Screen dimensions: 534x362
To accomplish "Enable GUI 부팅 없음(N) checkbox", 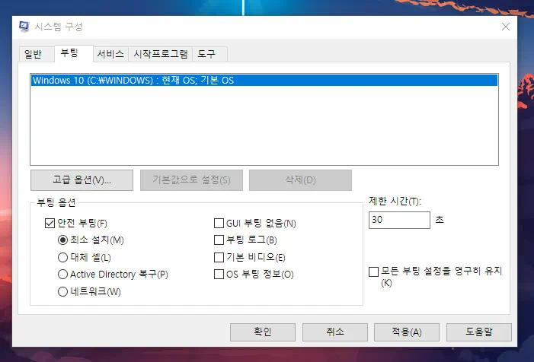I will pos(219,224).
